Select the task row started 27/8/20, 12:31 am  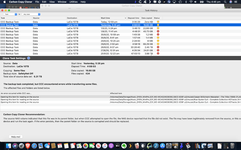click(120, 50)
